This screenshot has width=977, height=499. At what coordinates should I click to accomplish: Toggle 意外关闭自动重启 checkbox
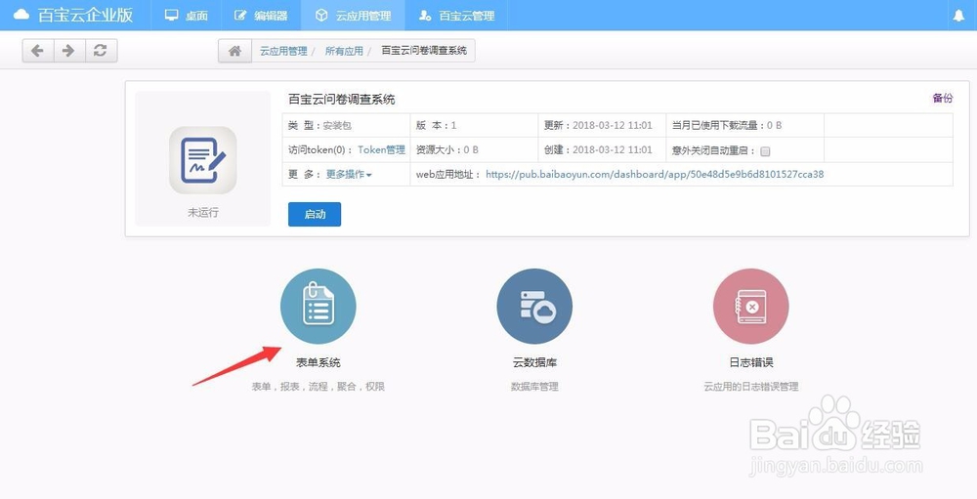pos(766,151)
